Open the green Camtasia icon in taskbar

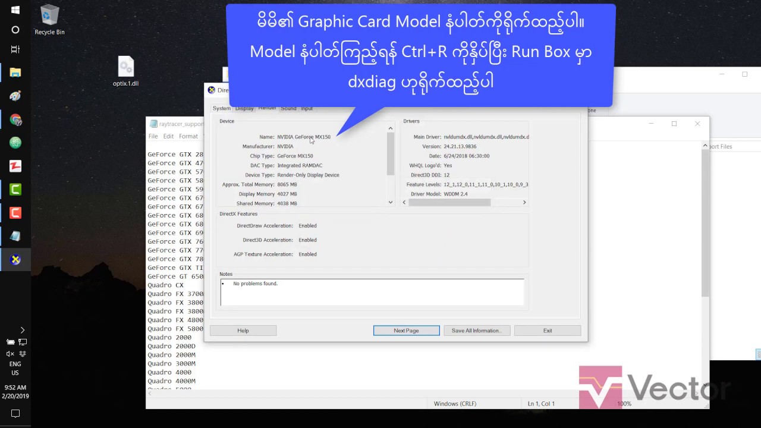(x=15, y=190)
